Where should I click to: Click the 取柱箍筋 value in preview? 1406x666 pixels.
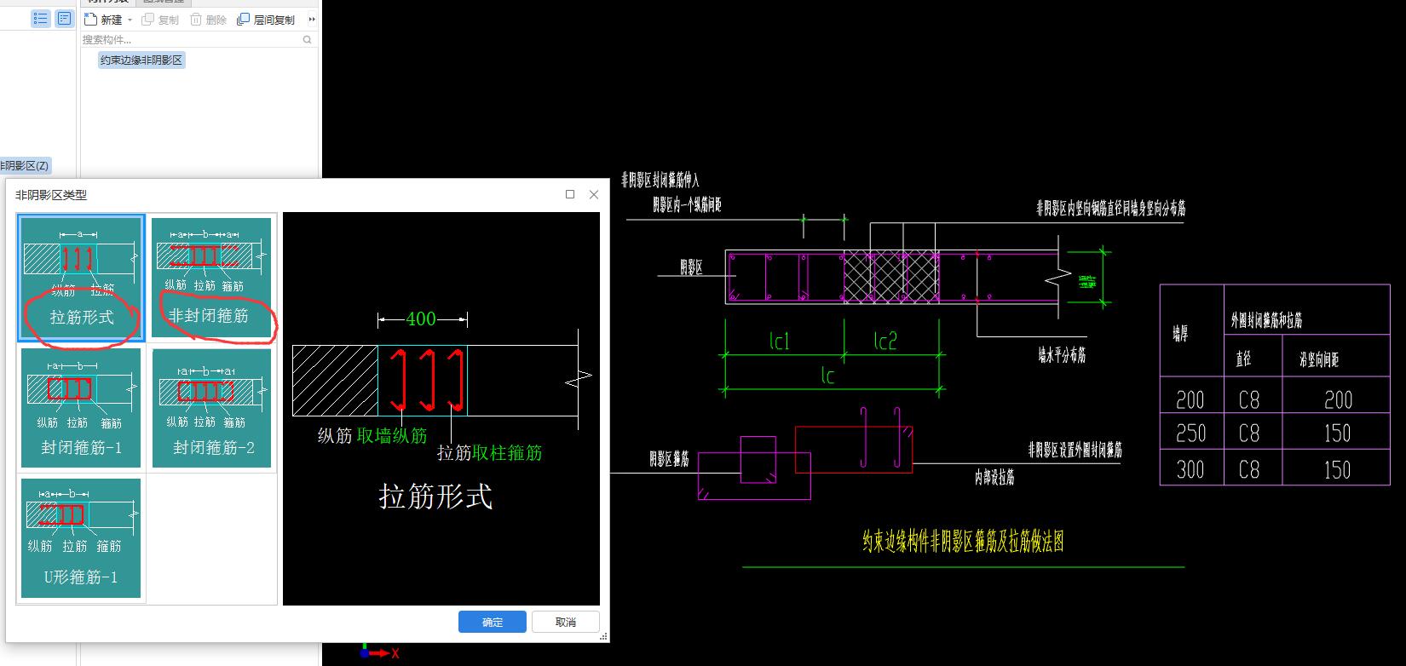click(507, 453)
